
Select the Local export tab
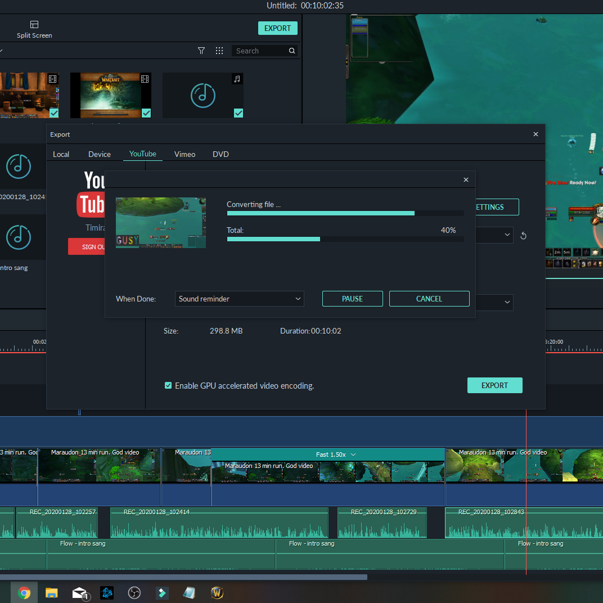pos(61,154)
